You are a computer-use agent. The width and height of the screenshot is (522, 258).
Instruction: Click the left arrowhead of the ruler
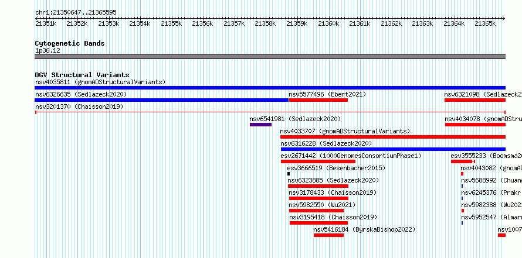click(36, 18)
